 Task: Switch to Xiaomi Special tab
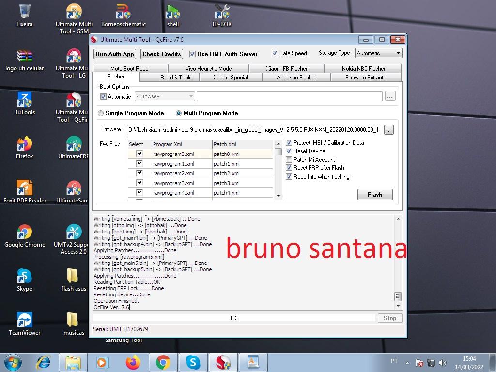point(231,77)
